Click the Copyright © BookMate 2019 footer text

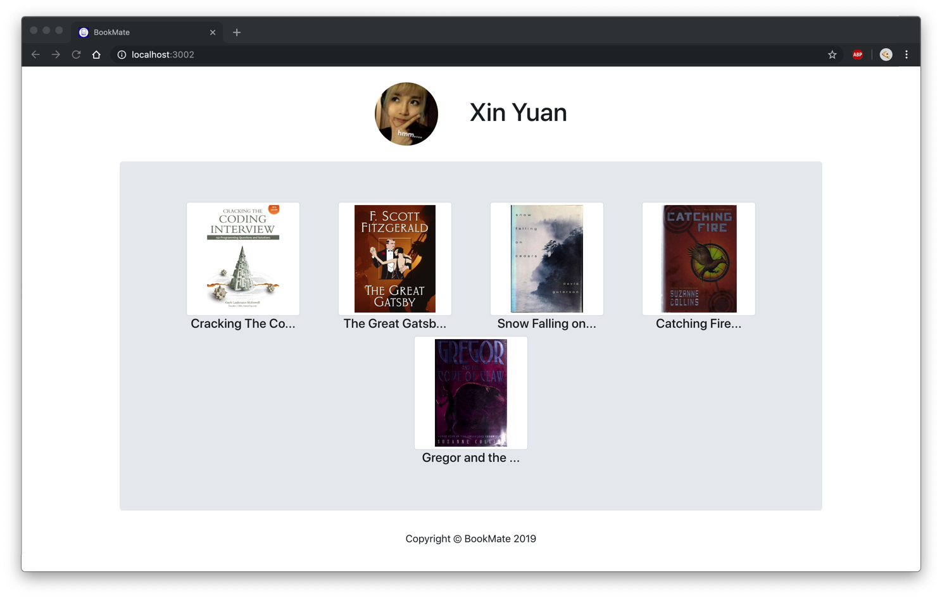[471, 539]
